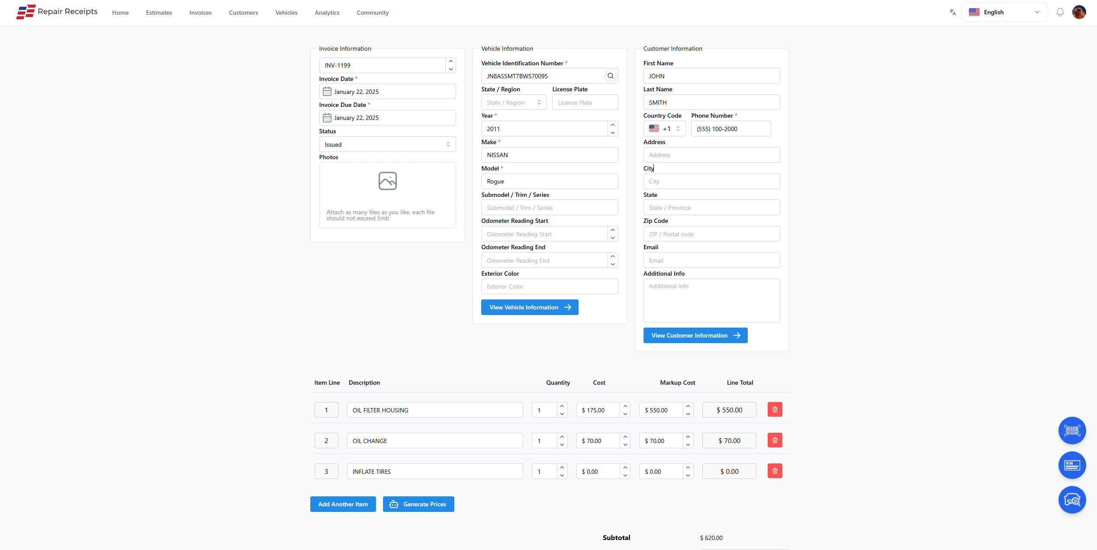The width and height of the screenshot is (1097, 550).
Task: Open the Estimates menu
Action: 159,13
